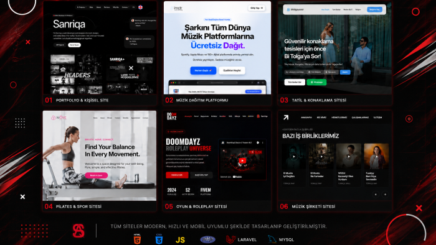436x245 pixels.
Task: Select Home in the pilates site nav
Action: tap(95, 118)
